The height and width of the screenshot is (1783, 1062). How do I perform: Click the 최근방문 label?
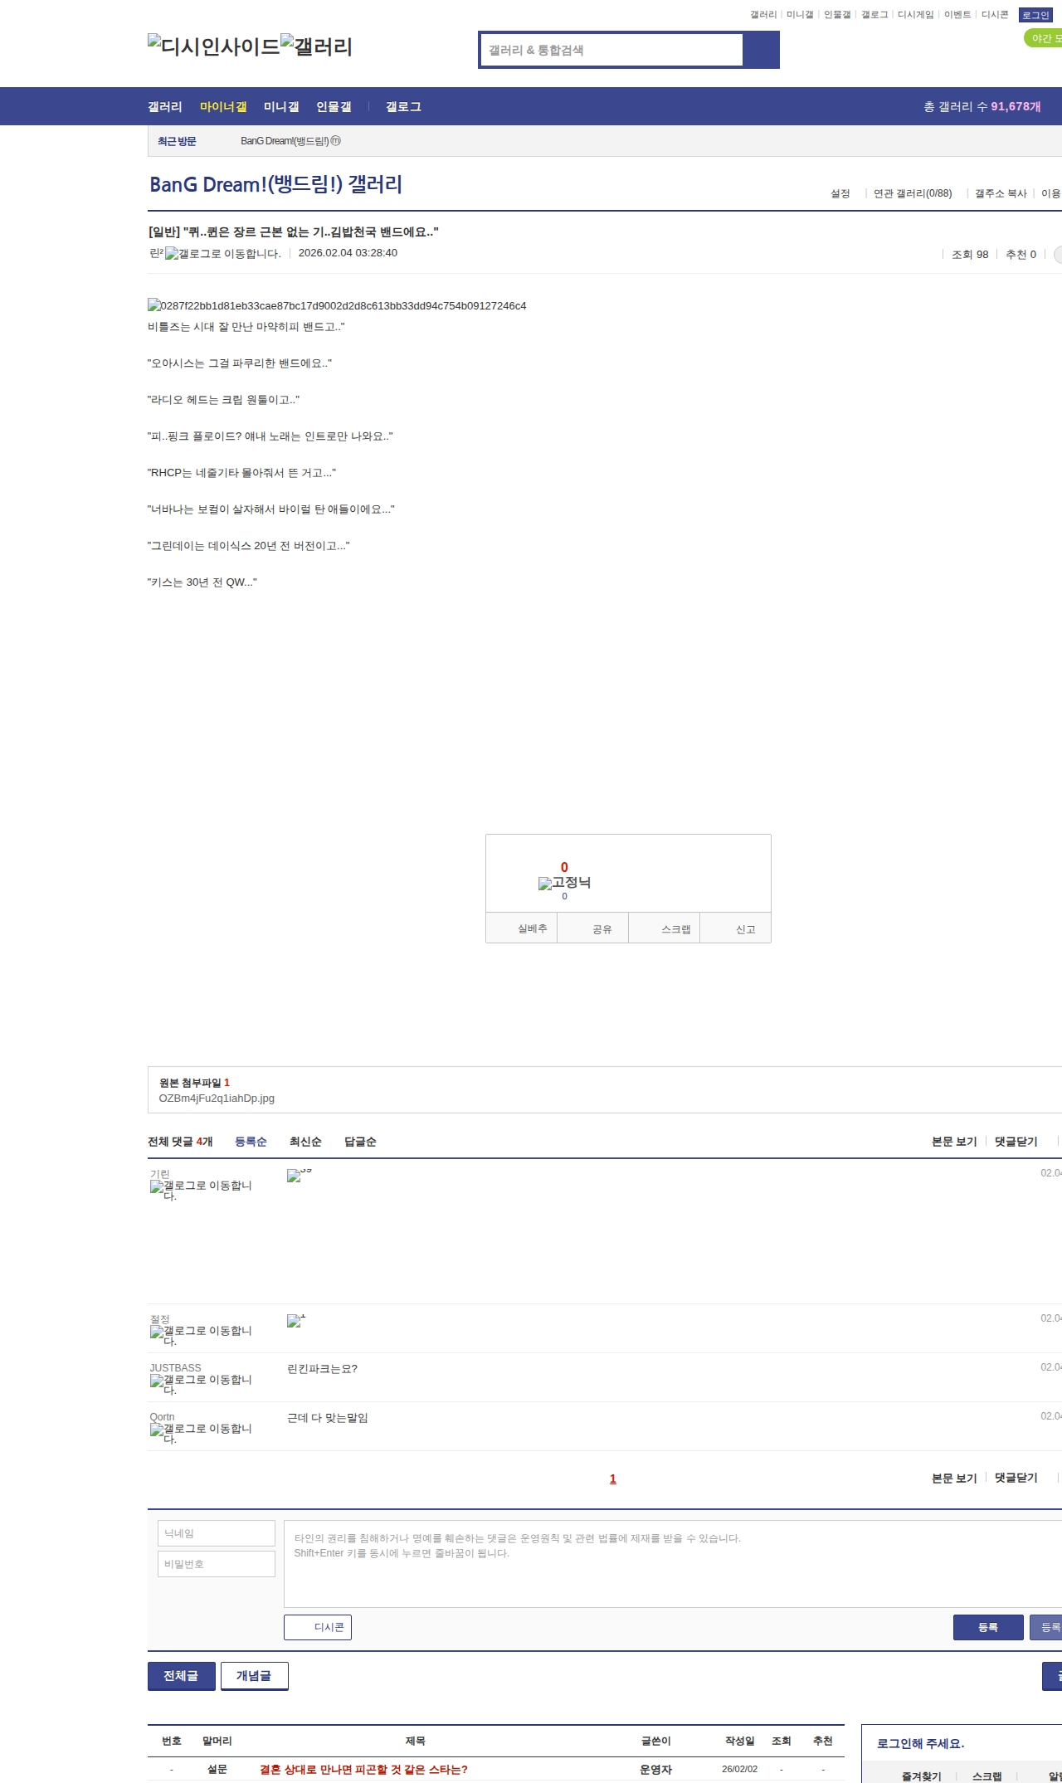coord(177,141)
